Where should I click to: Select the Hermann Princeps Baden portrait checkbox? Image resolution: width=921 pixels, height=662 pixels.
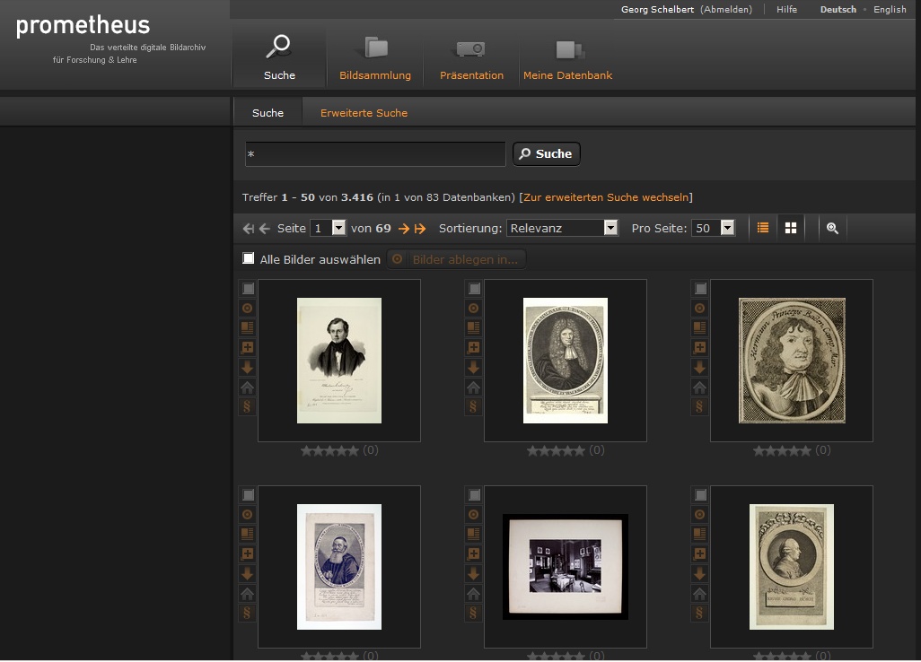point(700,289)
